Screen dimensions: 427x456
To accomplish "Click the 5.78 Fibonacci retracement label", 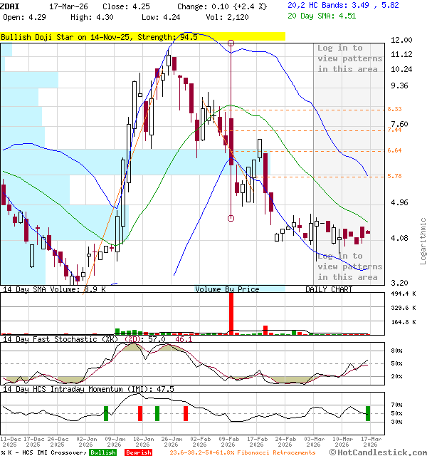I will coord(394,176).
